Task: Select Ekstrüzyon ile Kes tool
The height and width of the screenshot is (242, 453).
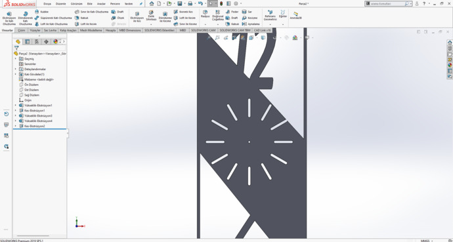Action: (137, 17)
